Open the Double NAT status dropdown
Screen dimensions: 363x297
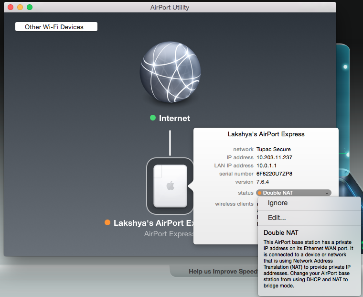(x=294, y=193)
